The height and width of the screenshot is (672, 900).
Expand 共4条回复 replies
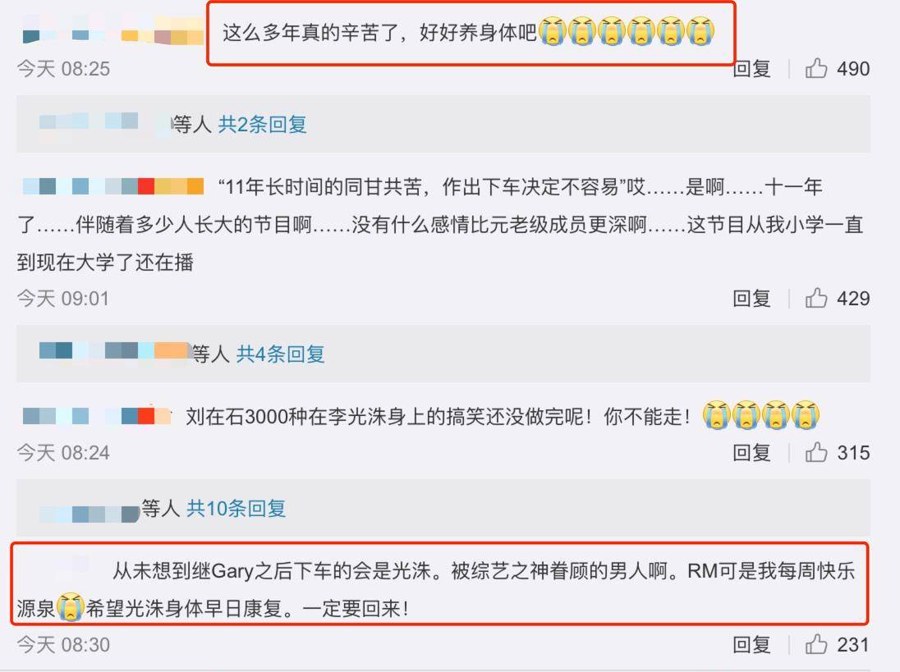point(281,354)
